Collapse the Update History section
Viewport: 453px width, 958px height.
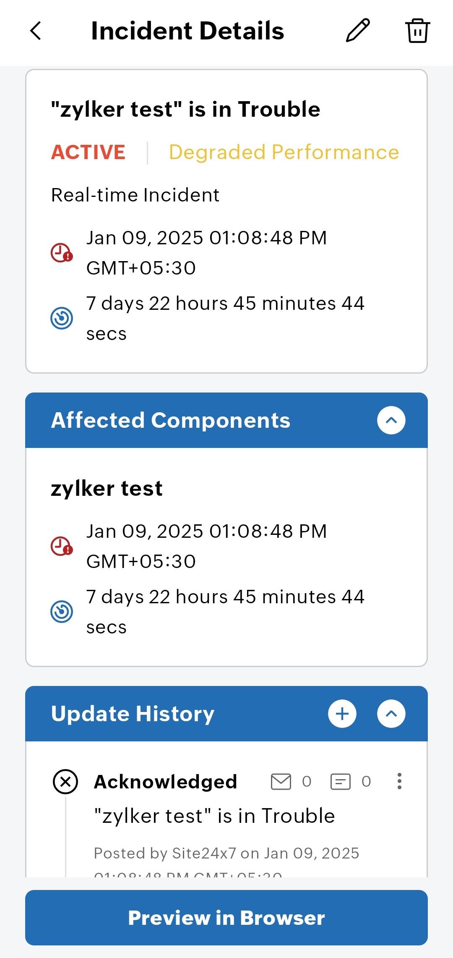[x=391, y=714]
